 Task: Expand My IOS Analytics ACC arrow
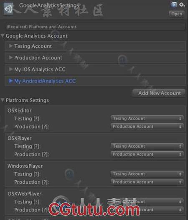pyautogui.click(x=11, y=69)
